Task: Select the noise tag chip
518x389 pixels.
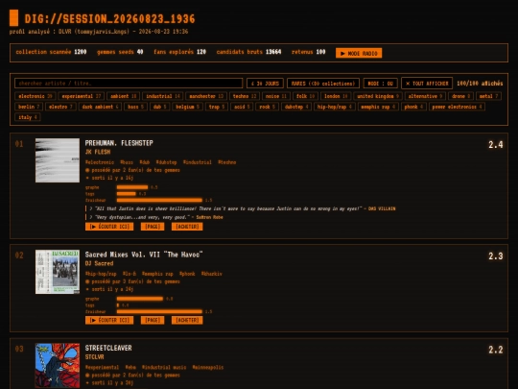Action: pos(276,96)
